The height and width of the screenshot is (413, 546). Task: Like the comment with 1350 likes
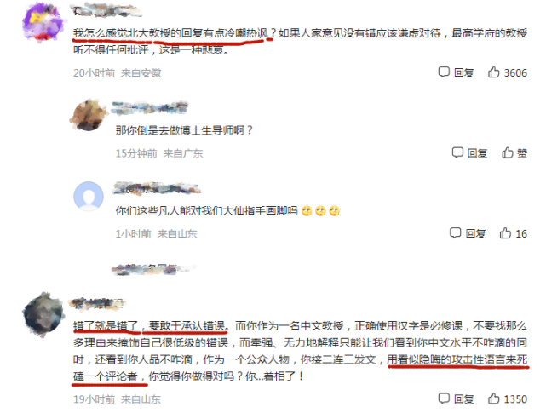(493, 399)
